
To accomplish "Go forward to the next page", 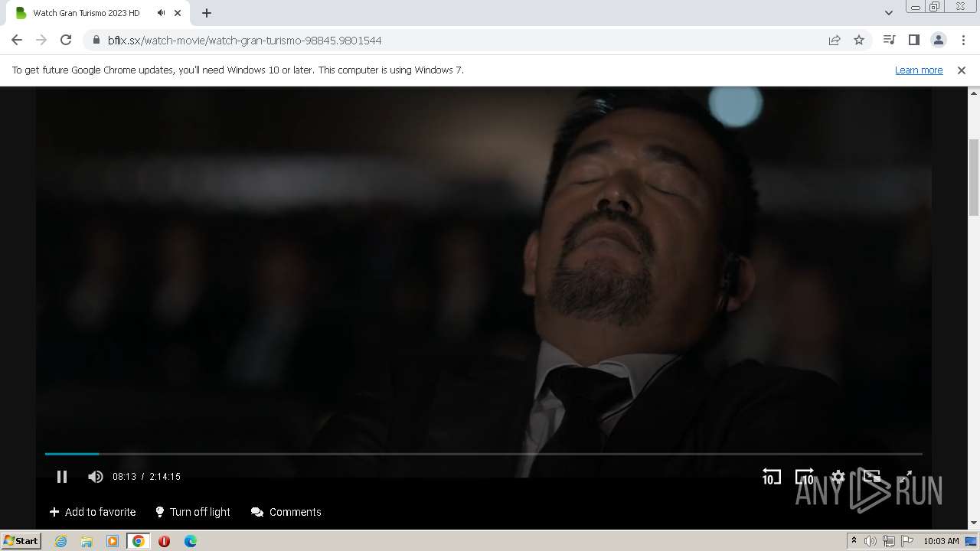I will pyautogui.click(x=41, y=40).
